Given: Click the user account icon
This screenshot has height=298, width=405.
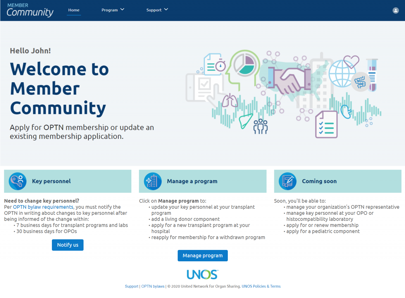Looking at the screenshot, I should pyautogui.click(x=396, y=10).
